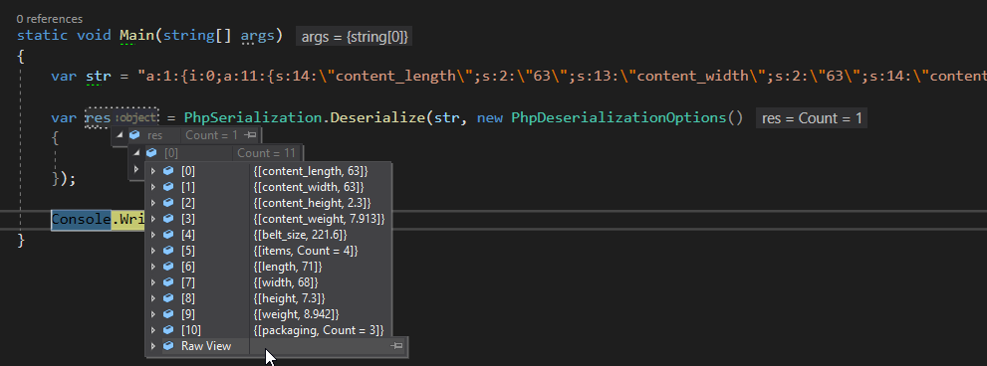This screenshot has height=366, width=987.
Task: Expand the length, 71 entry arrow
Action: (x=153, y=266)
